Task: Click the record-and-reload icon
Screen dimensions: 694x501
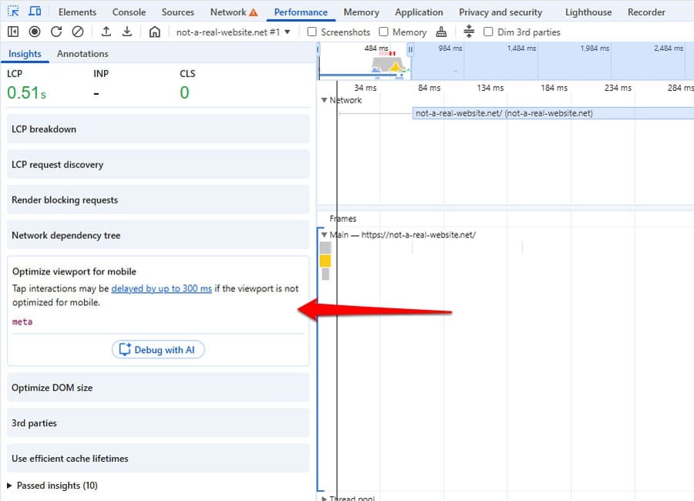Action: point(55,32)
